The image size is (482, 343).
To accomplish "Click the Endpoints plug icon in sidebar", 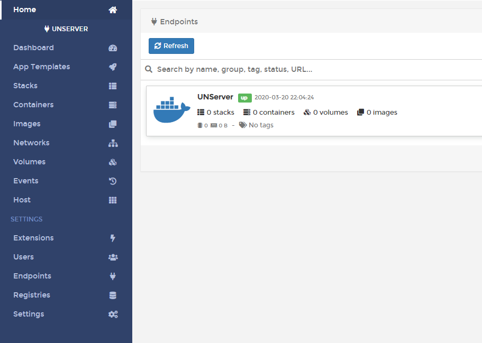I will click(113, 276).
